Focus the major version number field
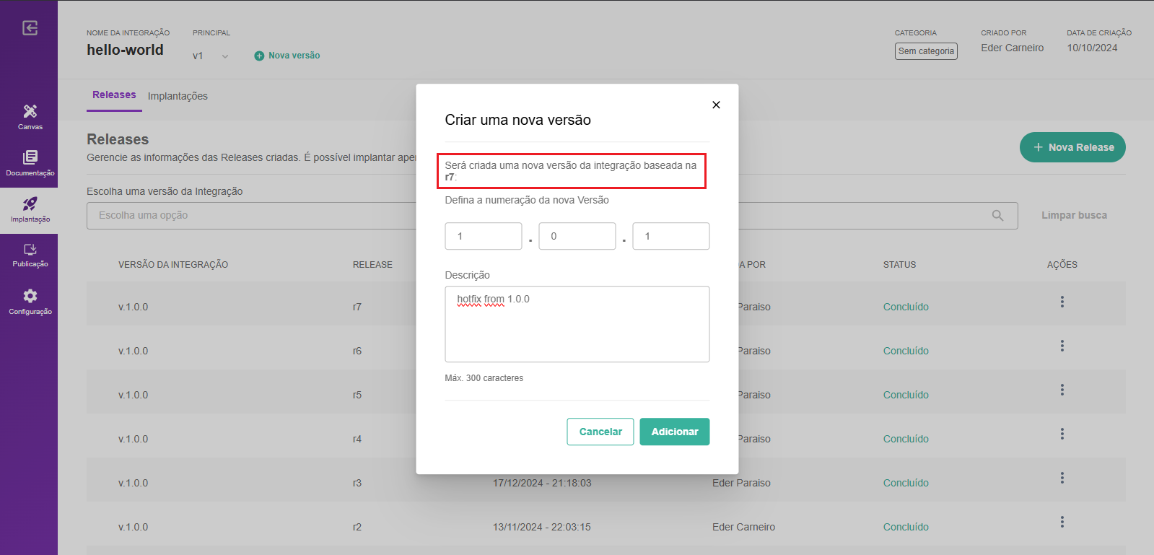Screen dimensions: 1154x555 click(x=483, y=236)
